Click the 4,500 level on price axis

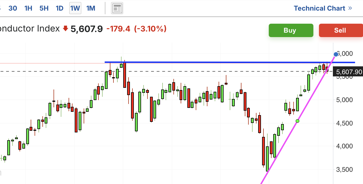click(x=345, y=123)
